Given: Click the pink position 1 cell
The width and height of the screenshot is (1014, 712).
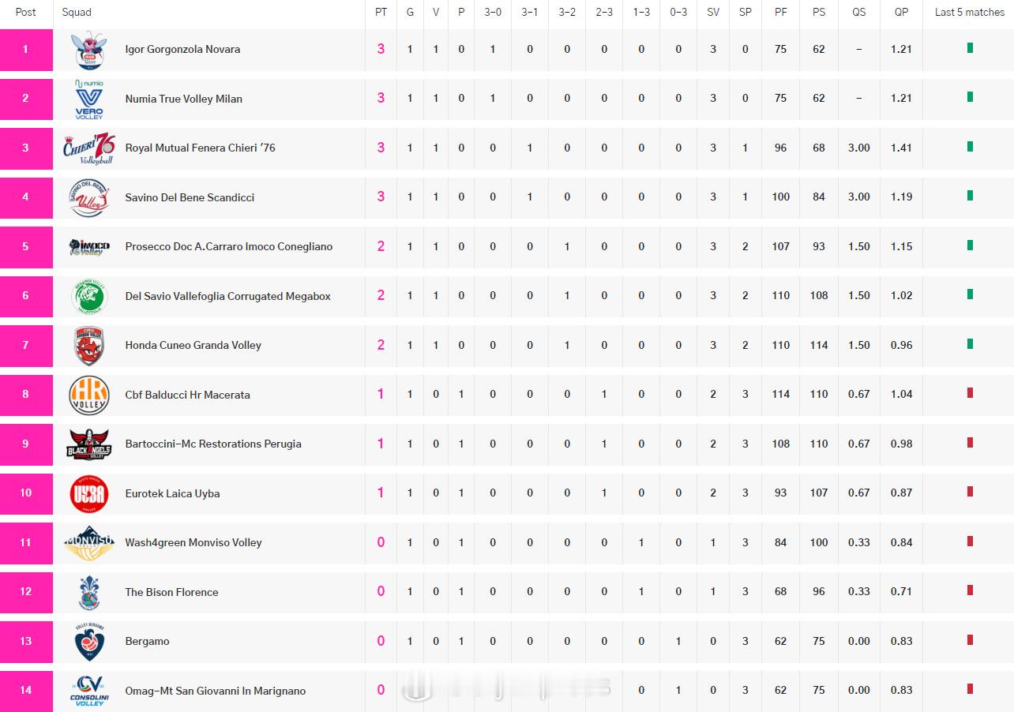Looking at the screenshot, I should (x=26, y=50).
